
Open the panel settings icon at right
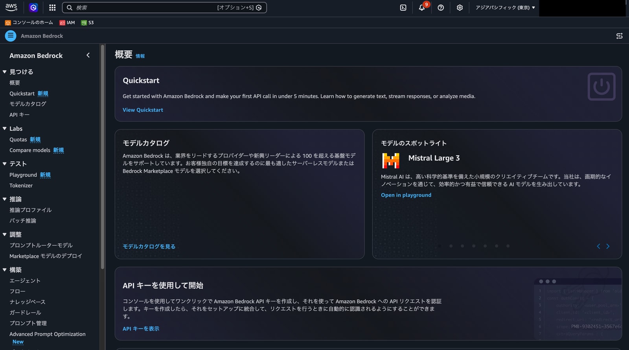[619, 36]
